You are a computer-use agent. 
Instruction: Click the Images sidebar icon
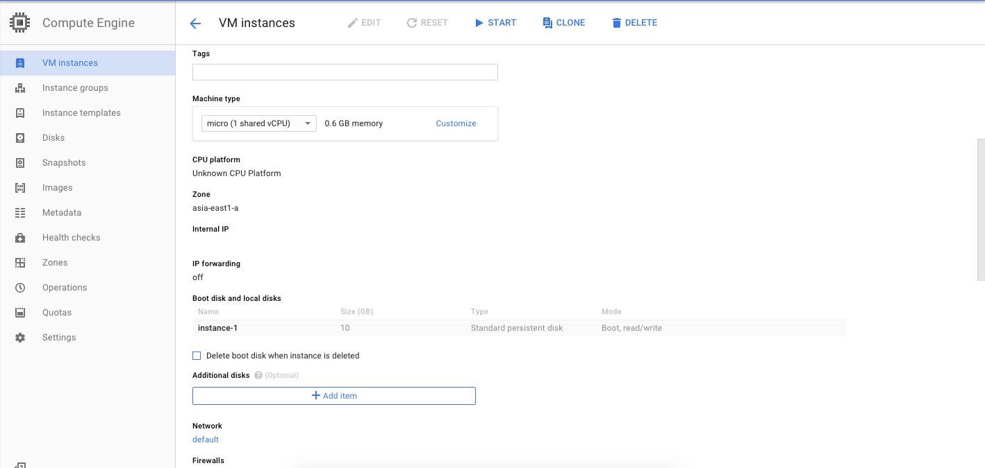point(20,188)
